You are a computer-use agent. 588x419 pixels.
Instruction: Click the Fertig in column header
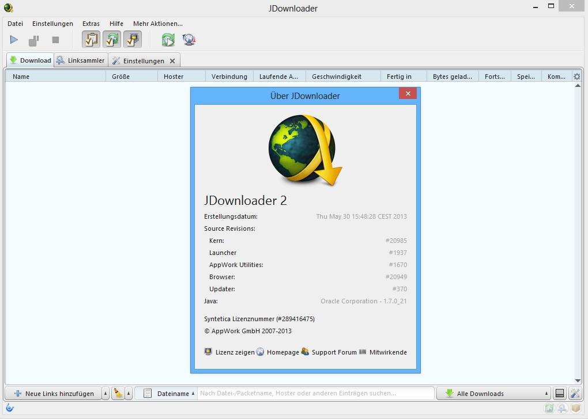pos(404,77)
